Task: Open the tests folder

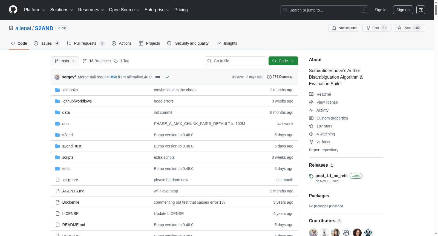Action: pyautogui.click(x=66, y=169)
